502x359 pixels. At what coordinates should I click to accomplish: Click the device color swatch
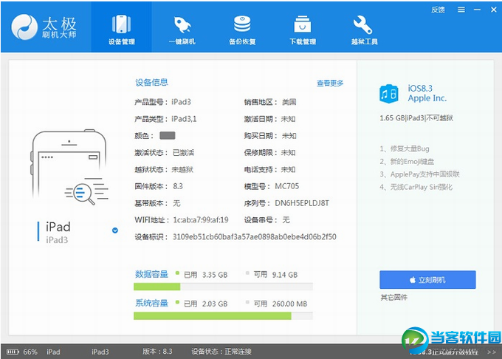click(167, 135)
